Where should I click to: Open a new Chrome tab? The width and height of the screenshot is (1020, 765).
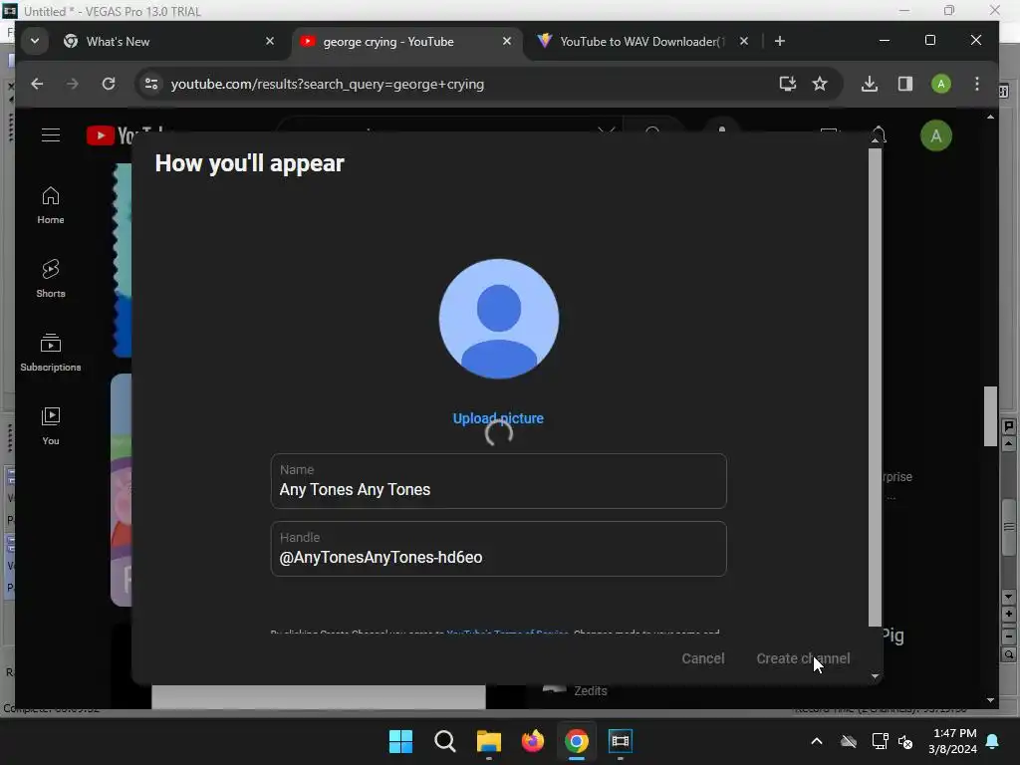click(779, 42)
